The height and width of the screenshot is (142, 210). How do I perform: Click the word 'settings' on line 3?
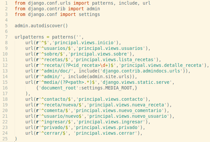tap(89, 14)
